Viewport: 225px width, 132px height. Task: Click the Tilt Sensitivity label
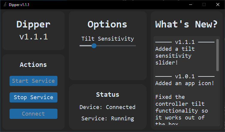108,39
